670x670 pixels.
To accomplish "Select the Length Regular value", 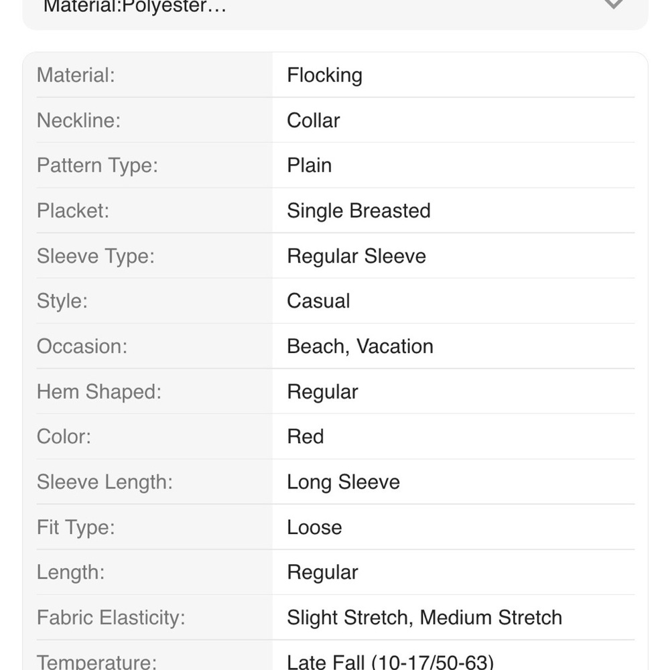I will click(x=322, y=573).
